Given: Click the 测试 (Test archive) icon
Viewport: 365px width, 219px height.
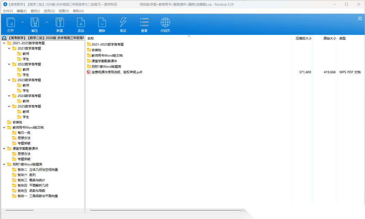Looking at the screenshot, I should click(x=123, y=23).
